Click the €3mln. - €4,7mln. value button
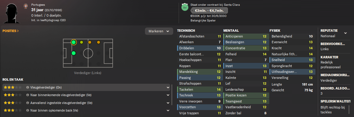Screen dimensions: 354x117 [x=208, y=11]
